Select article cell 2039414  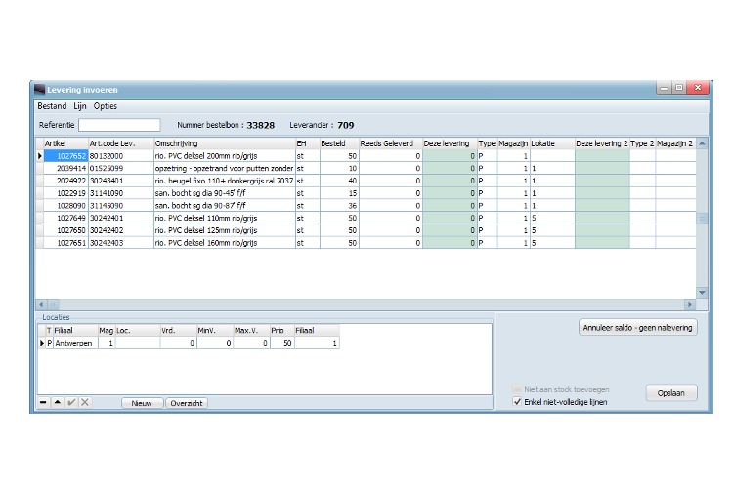tap(65, 168)
